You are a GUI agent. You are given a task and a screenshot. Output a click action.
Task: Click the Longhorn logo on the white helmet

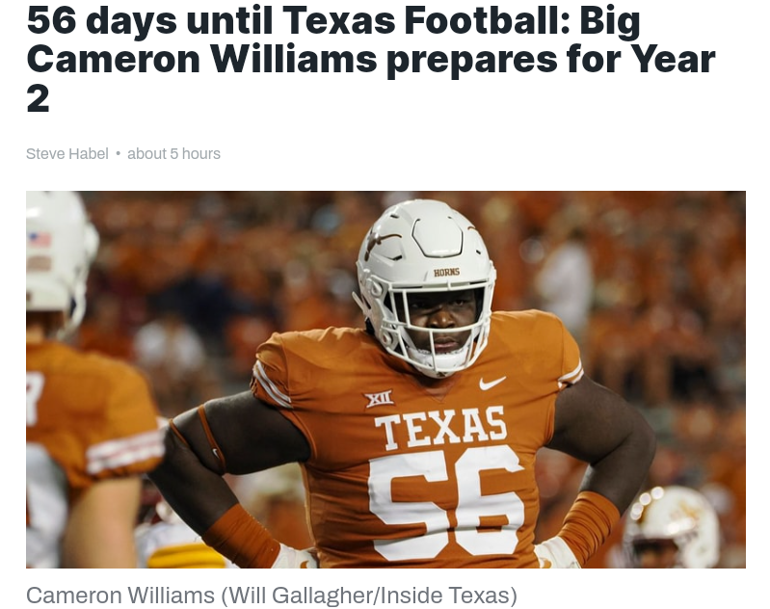[385, 240]
